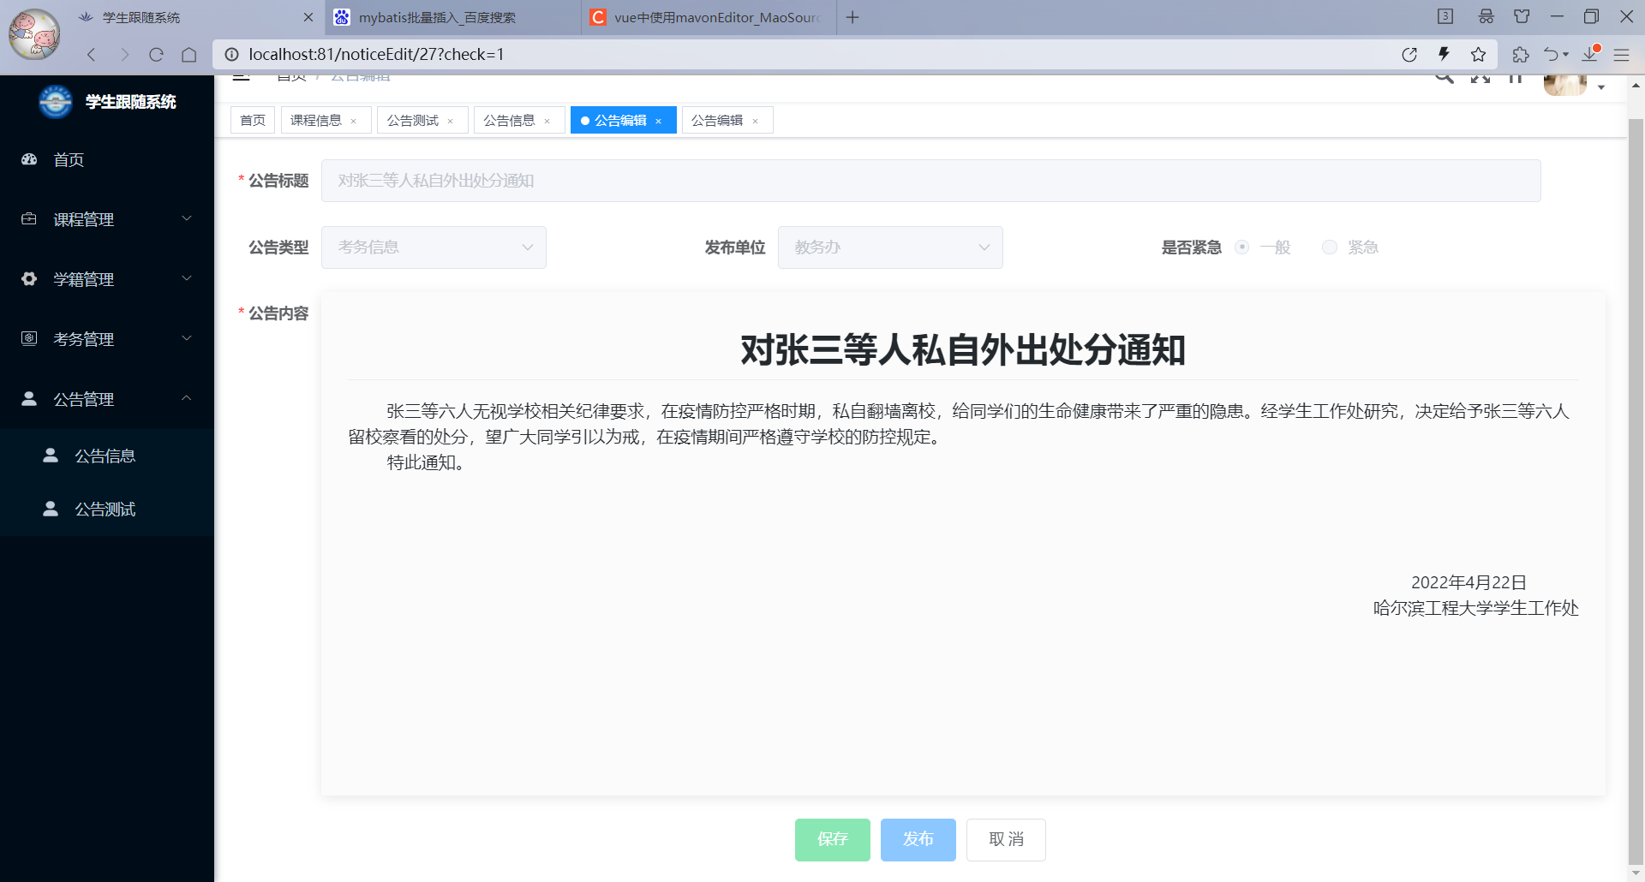This screenshot has height=882, width=1645.
Task: Open the 公告类型 dropdown showing 考务信息
Action: coord(433,247)
